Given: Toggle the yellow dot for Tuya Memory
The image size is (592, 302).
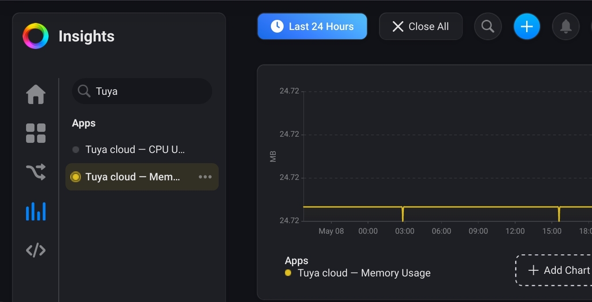Looking at the screenshot, I should (x=76, y=177).
